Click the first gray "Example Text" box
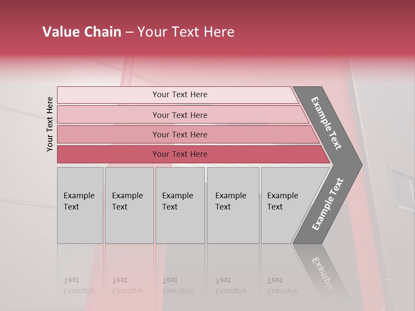 [80, 205]
